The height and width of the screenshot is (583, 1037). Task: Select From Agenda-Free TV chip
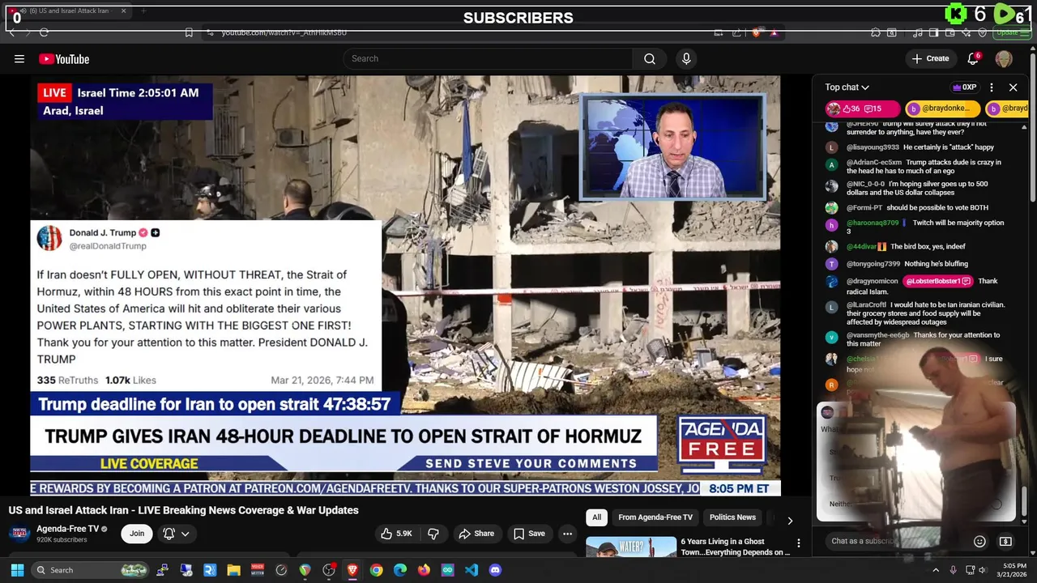coord(655,517)
